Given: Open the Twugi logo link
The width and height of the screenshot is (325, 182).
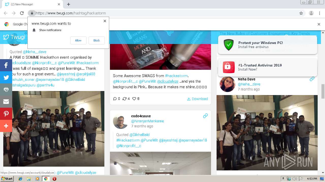Looking at the screenshot, I should (x=14, y=37).
